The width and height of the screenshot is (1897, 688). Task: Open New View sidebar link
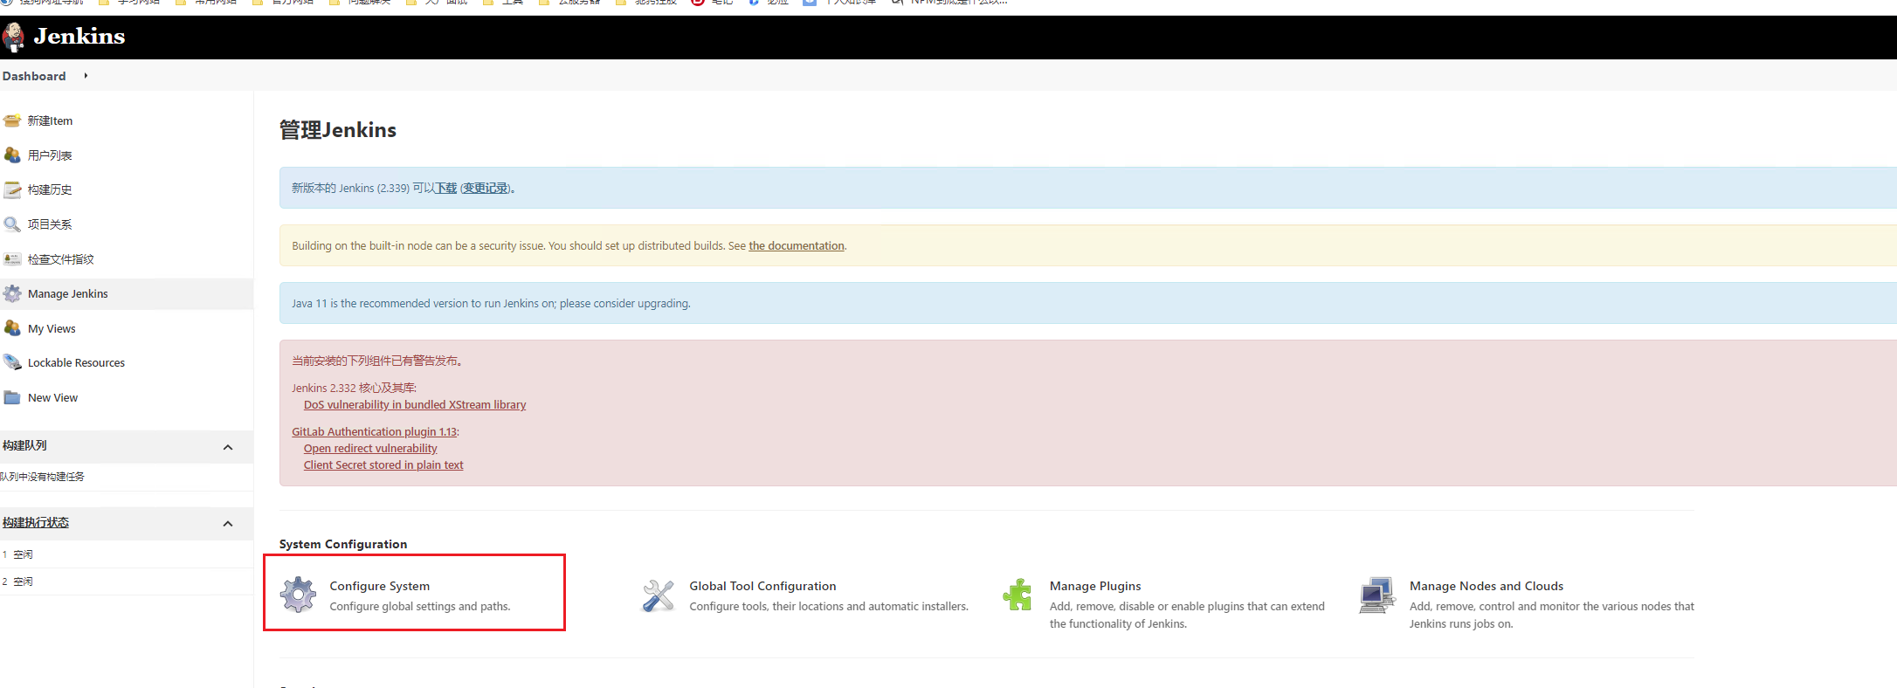pos(52,398)
